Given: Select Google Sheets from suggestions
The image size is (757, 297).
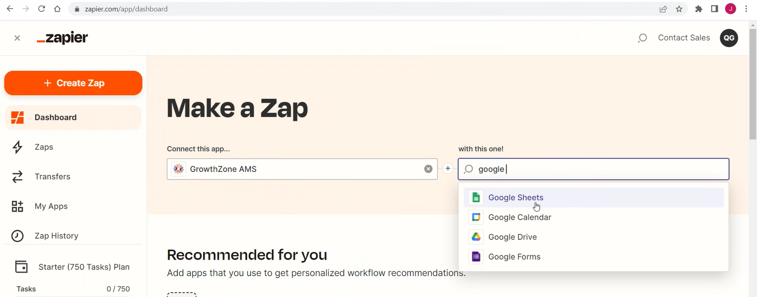Looking at the screenshot, I should (x=593, y=198).
